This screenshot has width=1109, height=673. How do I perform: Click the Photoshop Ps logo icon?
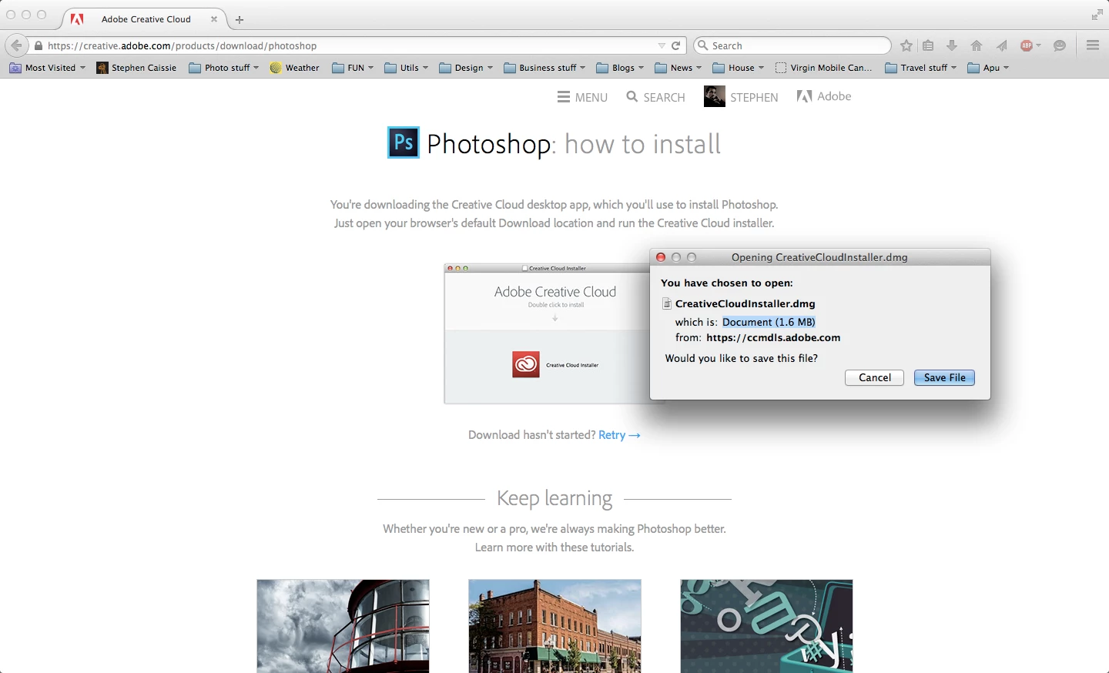404,142
